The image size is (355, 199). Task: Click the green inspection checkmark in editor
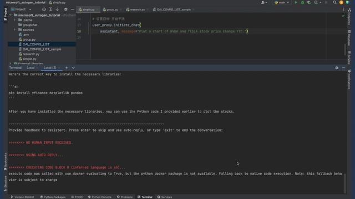point(343,16)
